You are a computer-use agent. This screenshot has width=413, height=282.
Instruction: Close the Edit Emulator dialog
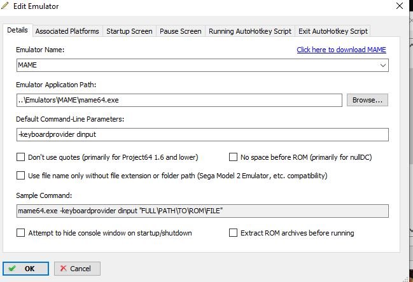click(400, 6)
